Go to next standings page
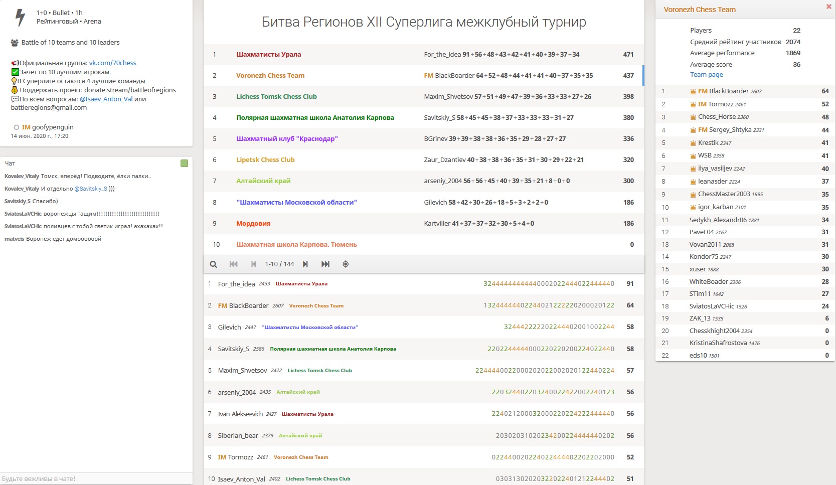This screenshot has width=836, height=485. pyautogui.click(x=305, y=264)
